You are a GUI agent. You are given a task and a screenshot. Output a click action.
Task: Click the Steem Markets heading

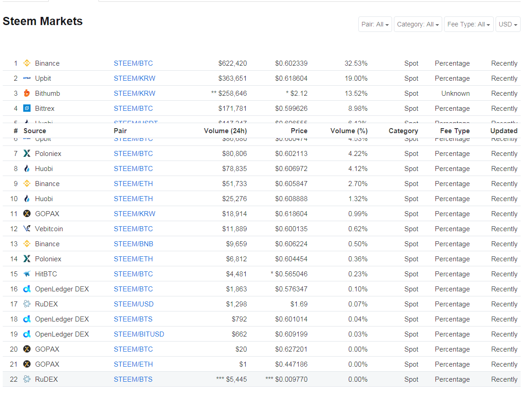pyautogui.click(x=42, y=21)
